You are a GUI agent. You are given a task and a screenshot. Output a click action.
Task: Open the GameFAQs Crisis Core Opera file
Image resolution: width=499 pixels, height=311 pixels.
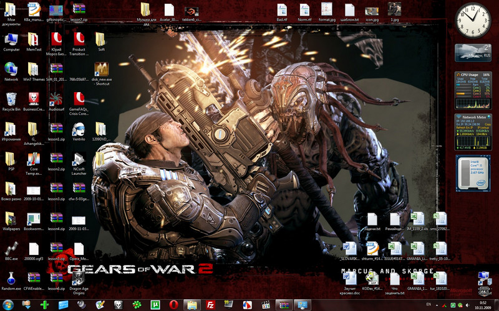(79, 104)
